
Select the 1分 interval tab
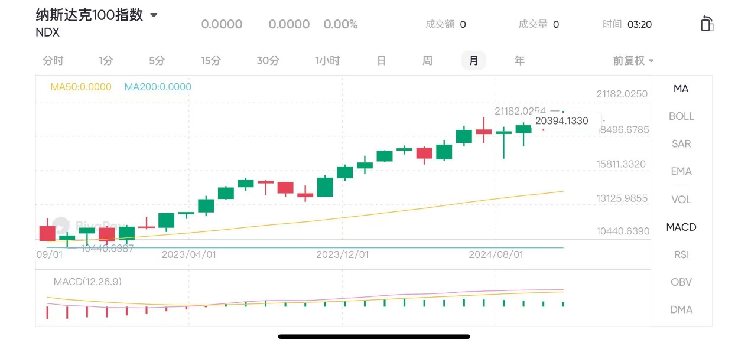pos(106,60)
